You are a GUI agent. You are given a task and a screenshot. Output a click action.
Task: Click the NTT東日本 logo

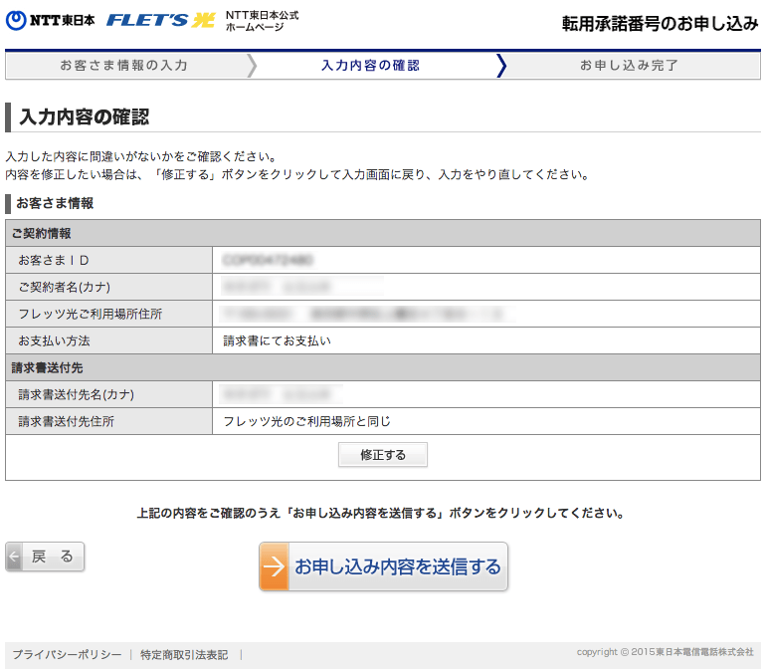[x=51, y=20]
